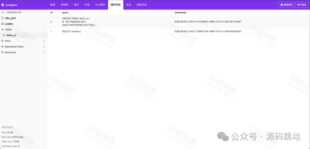Viewport: 310px width, 149px height.
Task: Click the 编辑链接 button
Action: pos(286,5)
